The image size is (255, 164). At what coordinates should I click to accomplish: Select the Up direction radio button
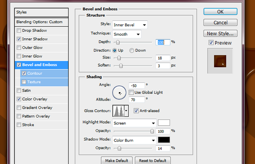pos(115,51)
